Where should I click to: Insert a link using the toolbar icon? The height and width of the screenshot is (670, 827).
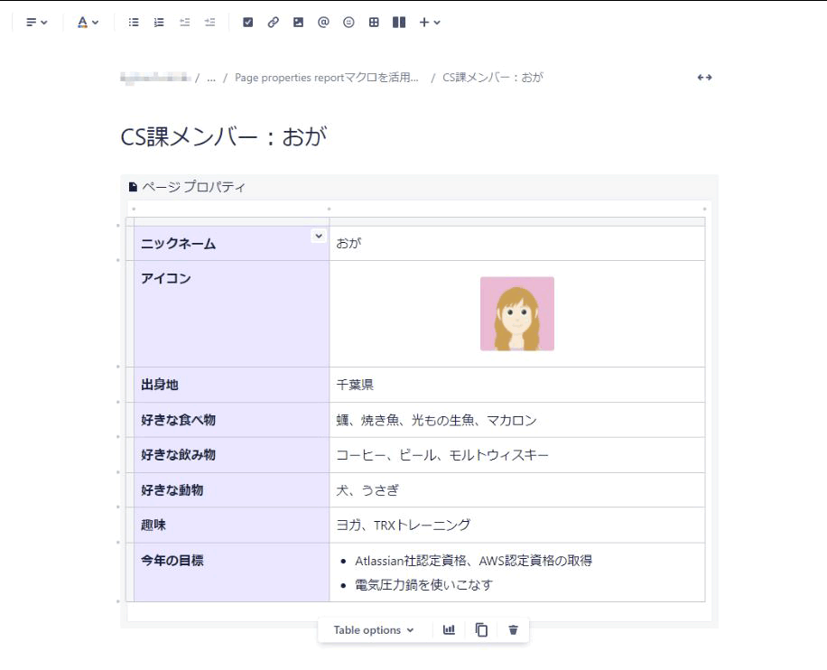pyautogui.click(x=273, y=22)
